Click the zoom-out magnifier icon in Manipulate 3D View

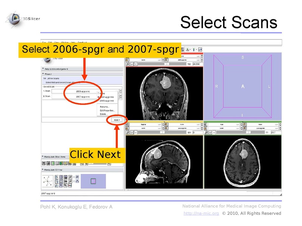coord(70,181)
